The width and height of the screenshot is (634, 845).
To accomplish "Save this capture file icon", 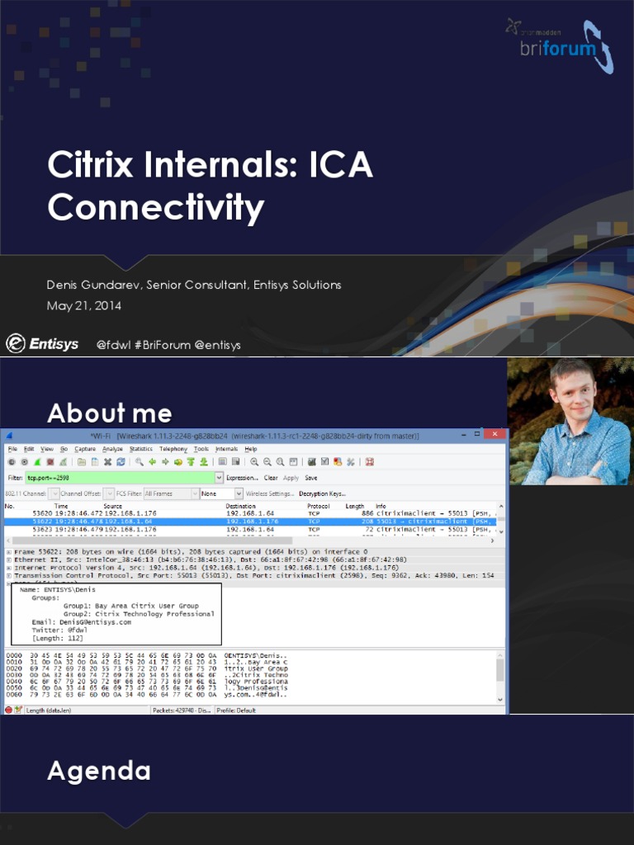I will (95, 462).
